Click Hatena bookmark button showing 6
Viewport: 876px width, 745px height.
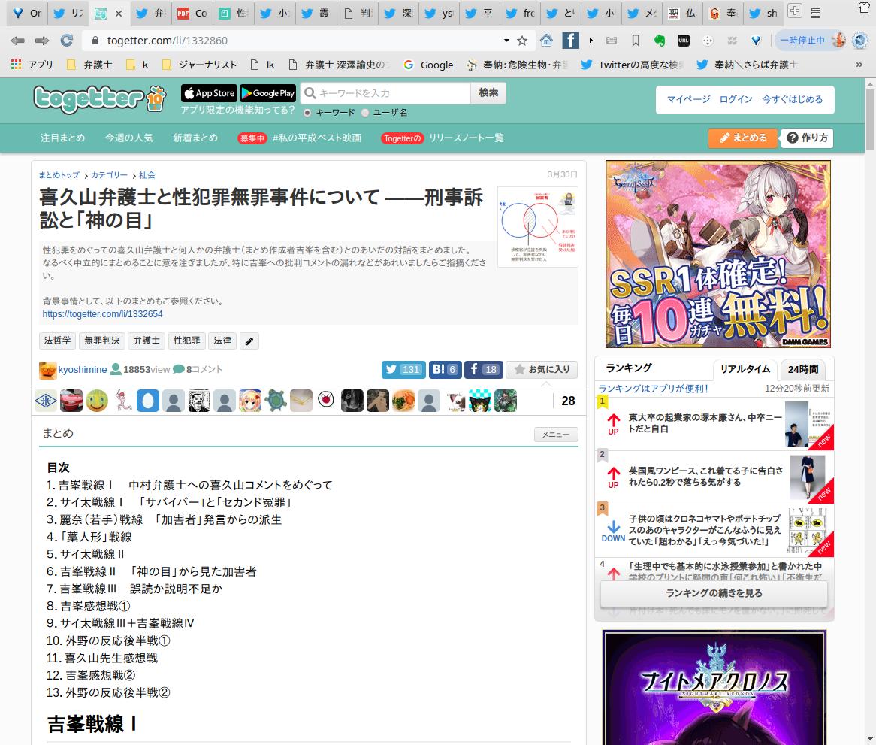(445, 369)
